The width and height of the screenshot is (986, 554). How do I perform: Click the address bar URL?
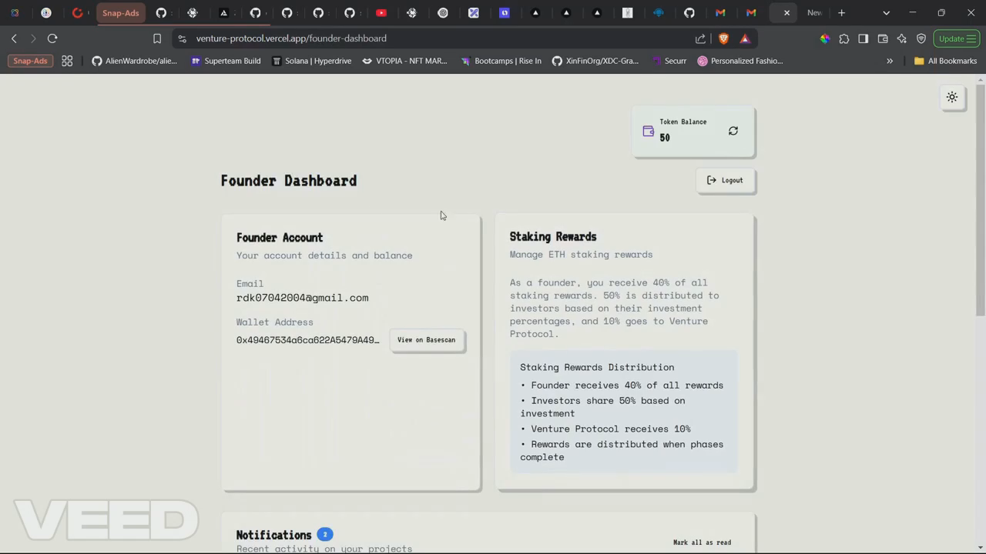[291, 38]
